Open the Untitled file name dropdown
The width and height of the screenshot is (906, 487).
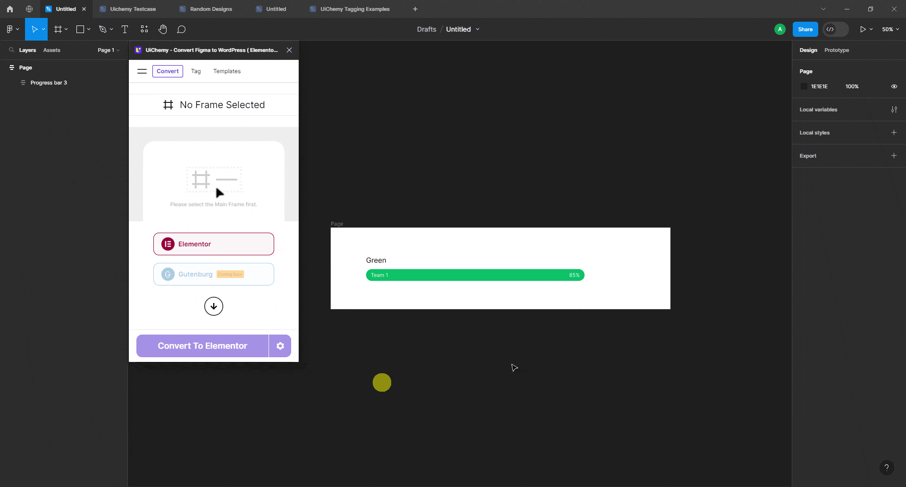pyautogui.click(x=478, y=29)
